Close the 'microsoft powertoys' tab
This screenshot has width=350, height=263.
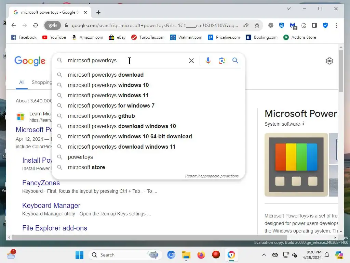point(85,13)
